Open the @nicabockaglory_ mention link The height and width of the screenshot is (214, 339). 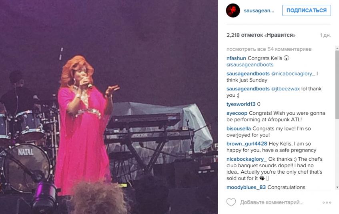click(293, 74)
